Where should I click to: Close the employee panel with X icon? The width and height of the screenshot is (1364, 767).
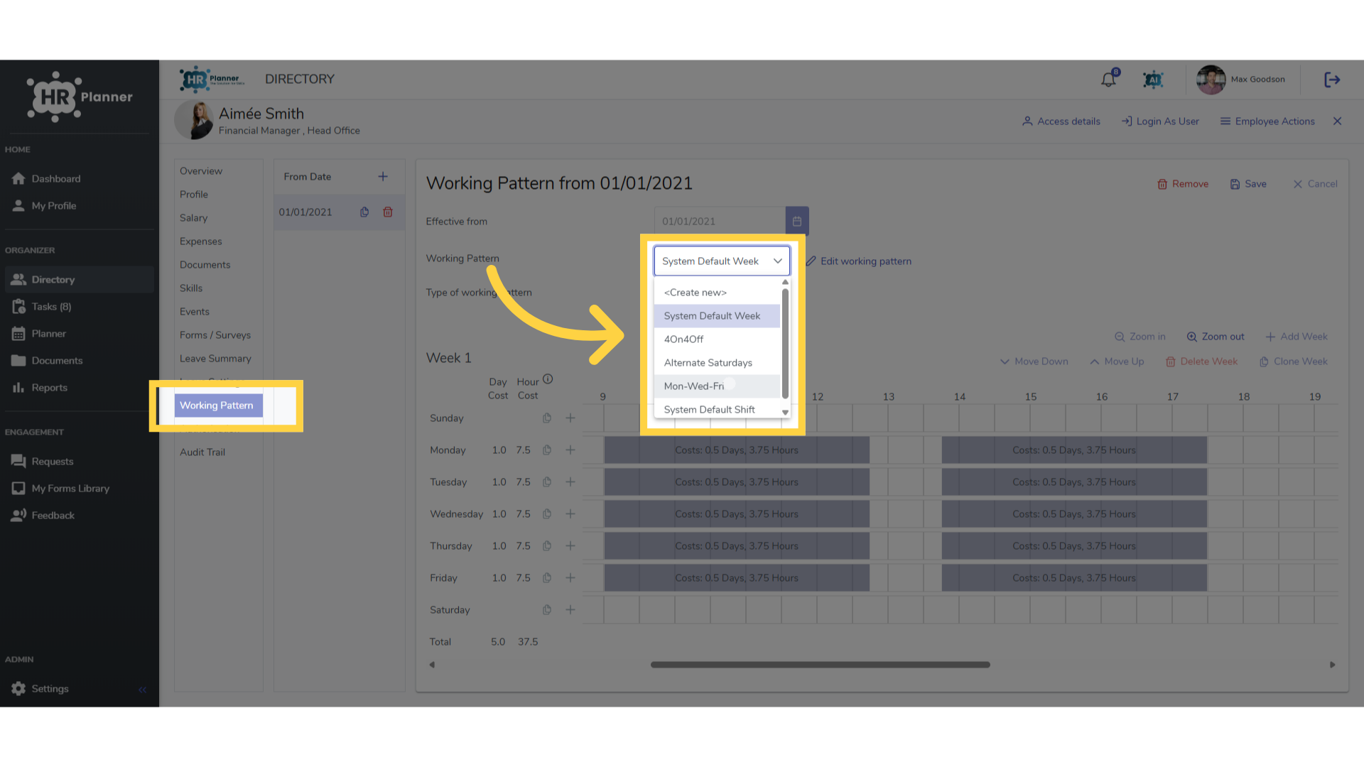pyautogui.click(x=1337, y=121)
